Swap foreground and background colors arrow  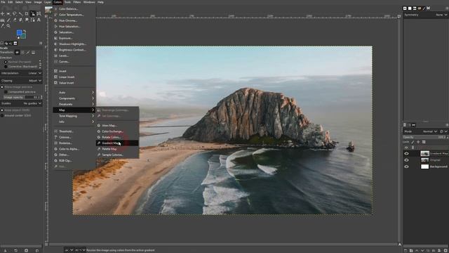[25, 31]
